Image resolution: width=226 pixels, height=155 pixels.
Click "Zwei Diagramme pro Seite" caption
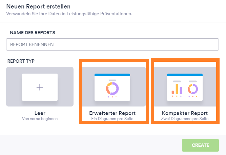(185, 119)
